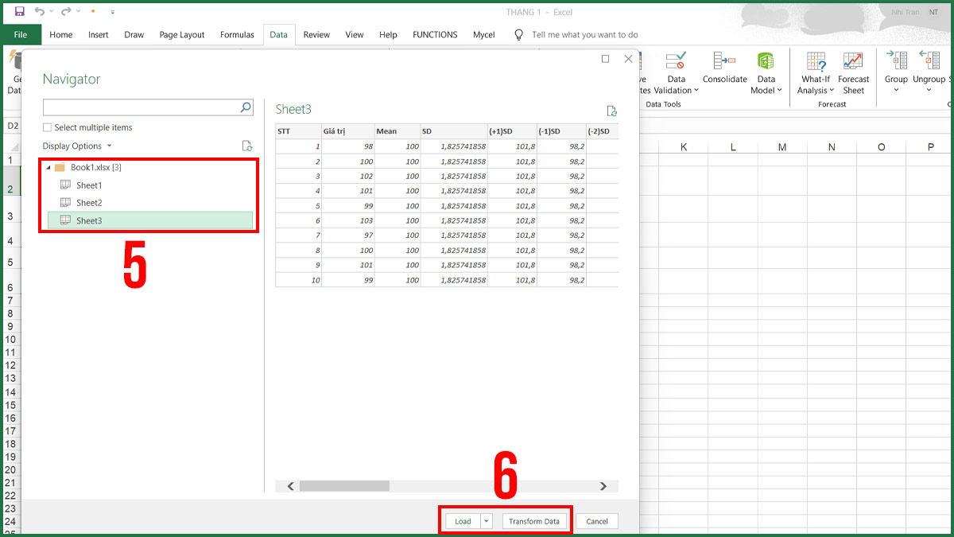Screen dimensions: 954x537
Task: Click the horizontal scrollbar in preview
Action: point(445,486)
